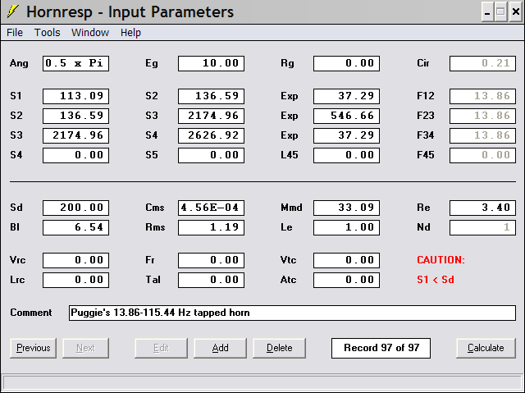Select the left-column S3 field with 2174.96

75,135
